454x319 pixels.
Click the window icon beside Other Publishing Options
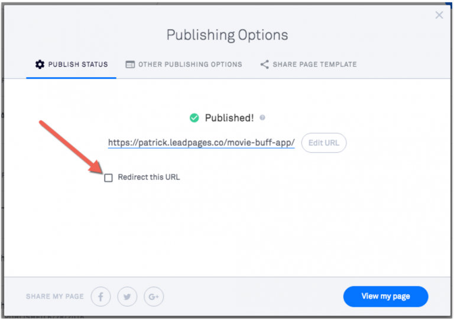coord(130,64)
